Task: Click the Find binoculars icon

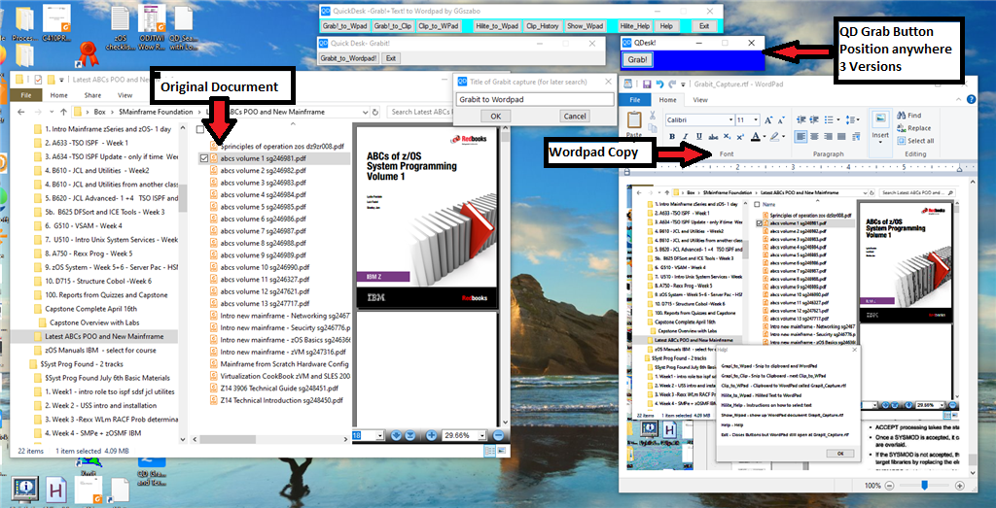Action: point(900,116)
